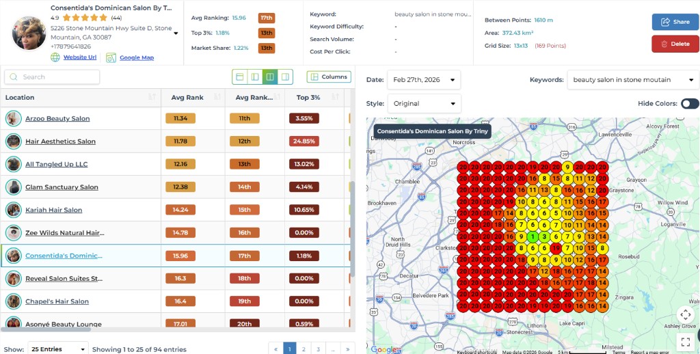
Task: Open the Date dropdown
Action: (x=424, y=80)
